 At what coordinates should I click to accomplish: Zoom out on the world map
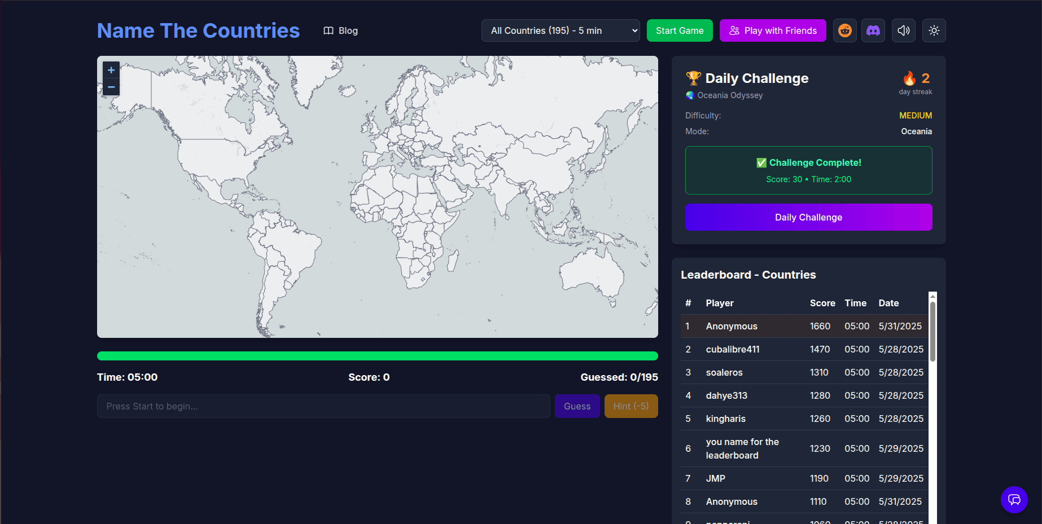pos(111,87)
